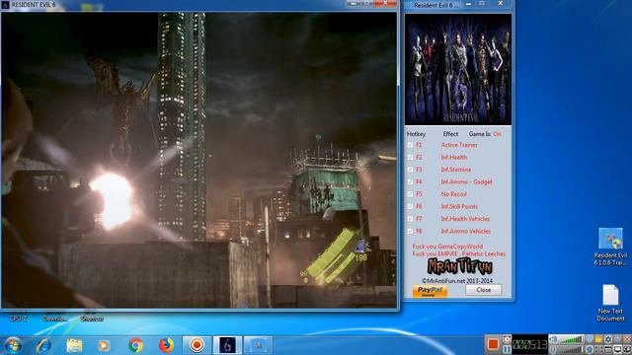Click the "Hotkey" column header
Viewport: 632px width, 355px height.
tap(416, 134)
